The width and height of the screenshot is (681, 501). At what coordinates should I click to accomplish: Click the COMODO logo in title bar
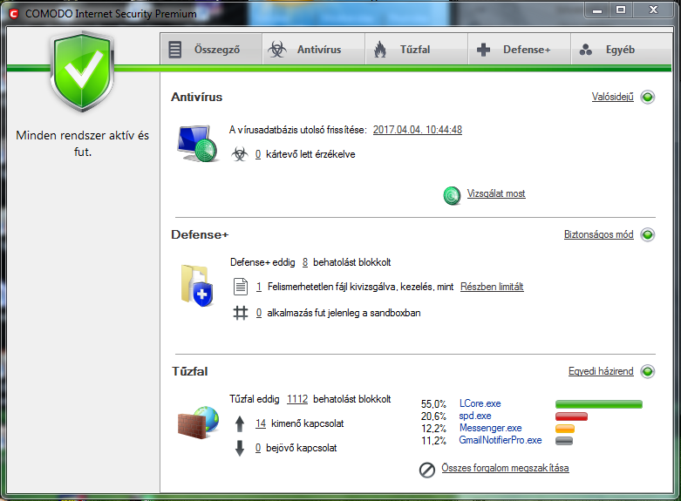14,14
